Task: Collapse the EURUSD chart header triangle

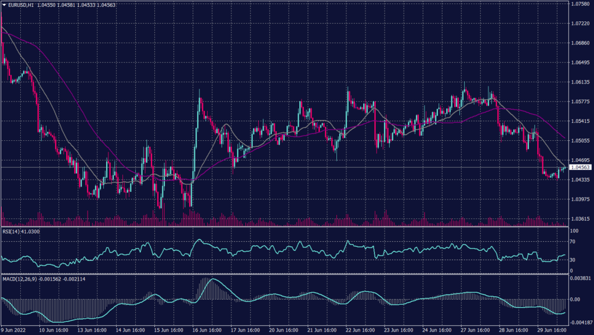Action: [5, 5]
